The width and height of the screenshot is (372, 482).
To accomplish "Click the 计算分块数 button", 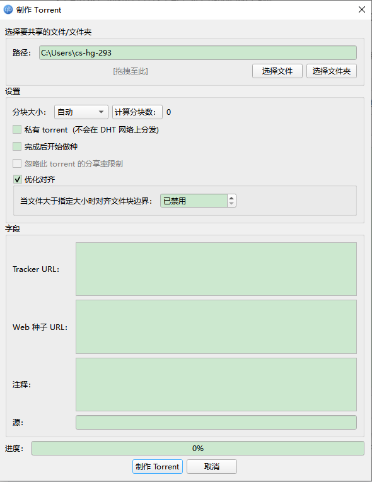I will (137, 112).
